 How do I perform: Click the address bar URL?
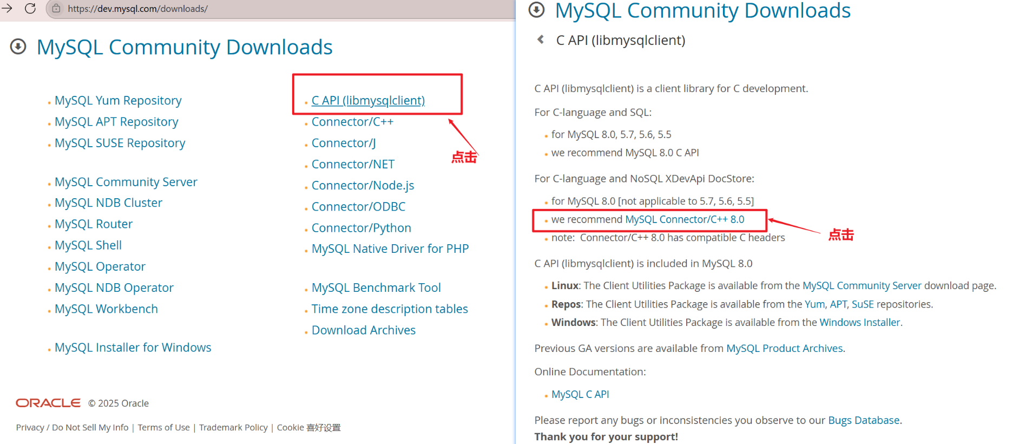[x=137, y=9]
